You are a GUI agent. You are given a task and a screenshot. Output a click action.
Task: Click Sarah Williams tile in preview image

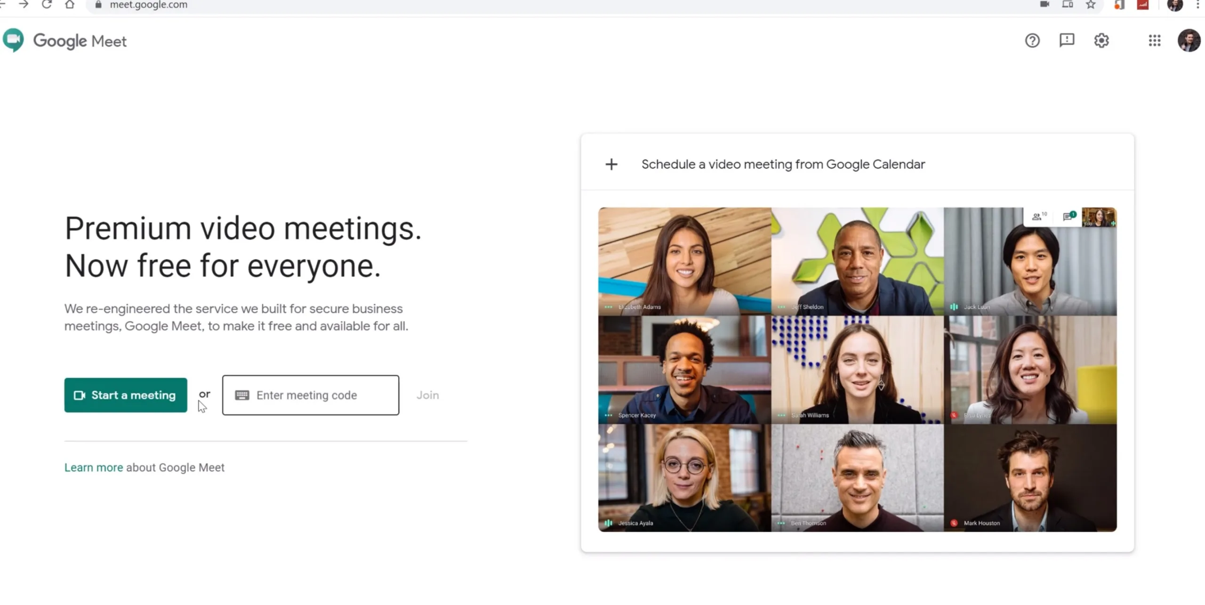857,370
